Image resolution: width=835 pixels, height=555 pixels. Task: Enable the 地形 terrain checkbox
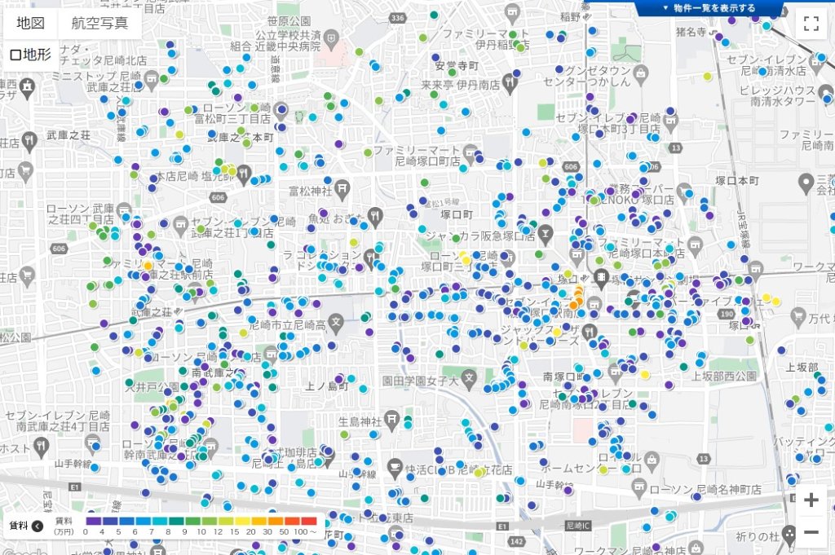(16, 56)
